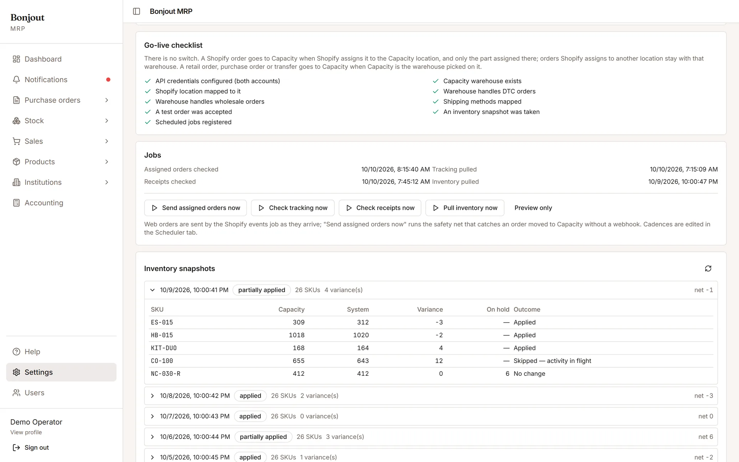Select Settings in the sidebar
The height and width of the screenshot is (462, 739).
(x=61, y=372)
